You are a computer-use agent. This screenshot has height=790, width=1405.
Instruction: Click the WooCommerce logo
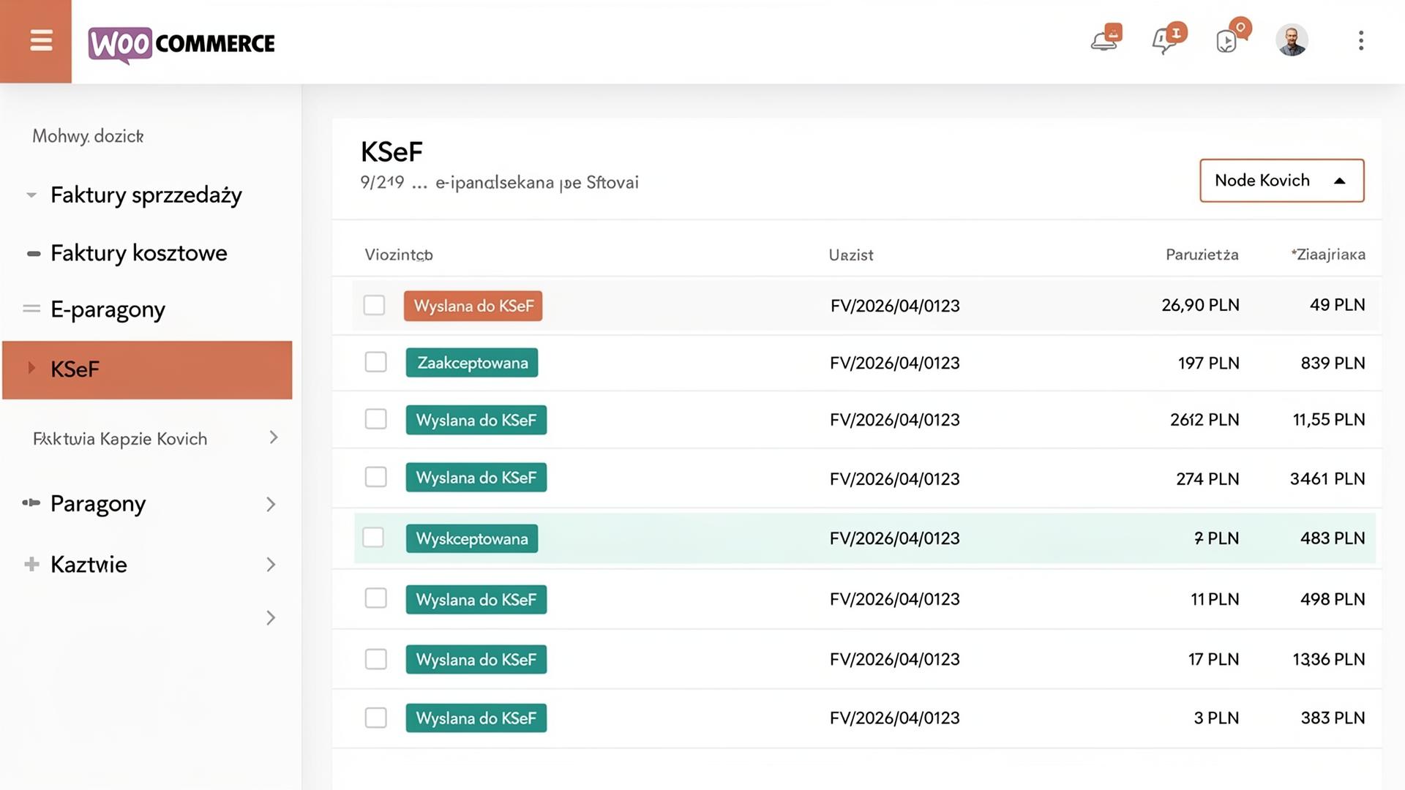[181, 44]
